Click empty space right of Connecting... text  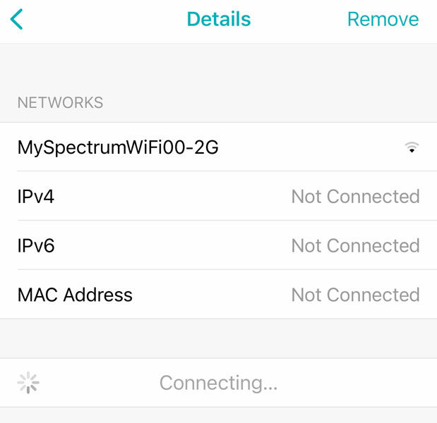[x=353, y=383]
